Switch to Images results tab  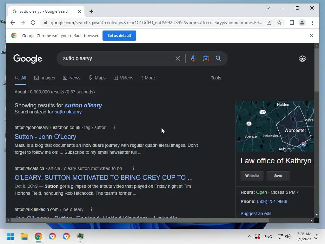[x=44, y=78]
